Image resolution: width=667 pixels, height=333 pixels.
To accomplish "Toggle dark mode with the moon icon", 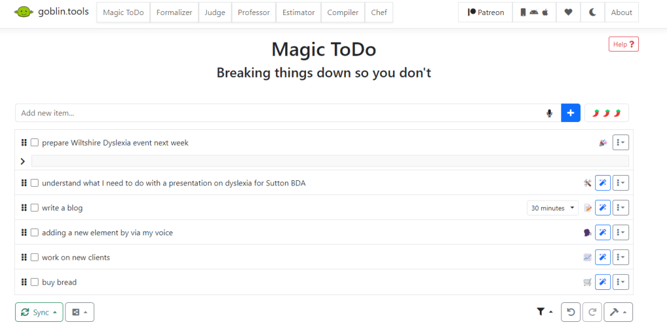I will [x=593, y=12].
